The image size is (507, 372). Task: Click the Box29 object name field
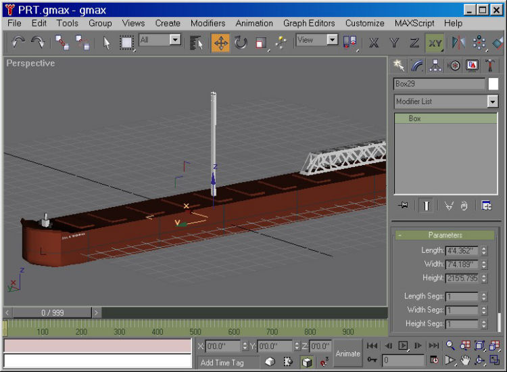(x=439, y=84)
